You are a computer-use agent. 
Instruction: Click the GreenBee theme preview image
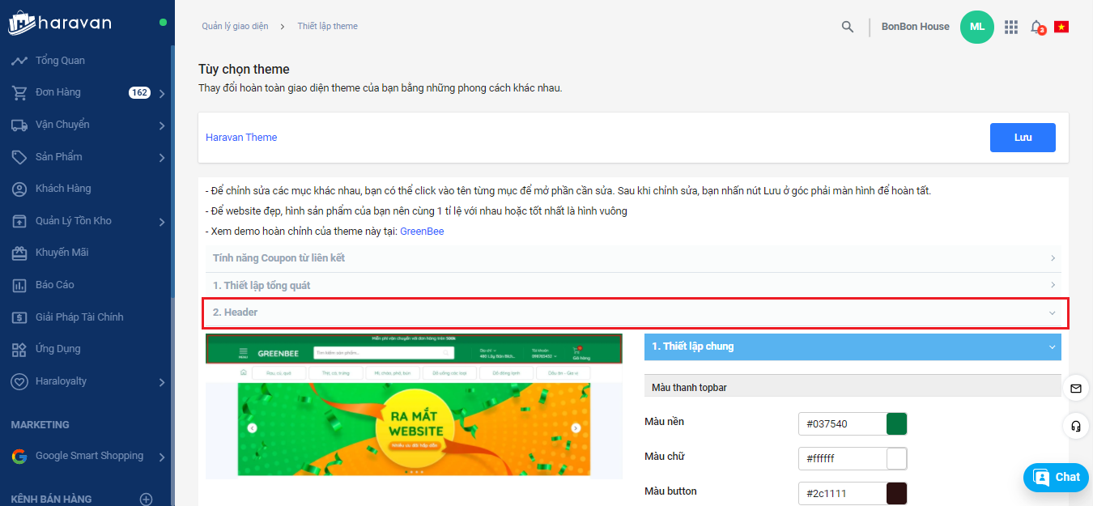coord(414,406)
